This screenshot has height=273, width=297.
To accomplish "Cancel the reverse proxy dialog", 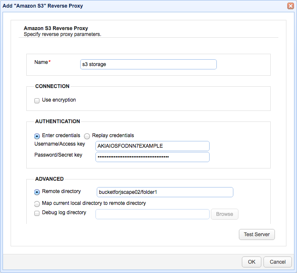I will click(x=277, y=262).
